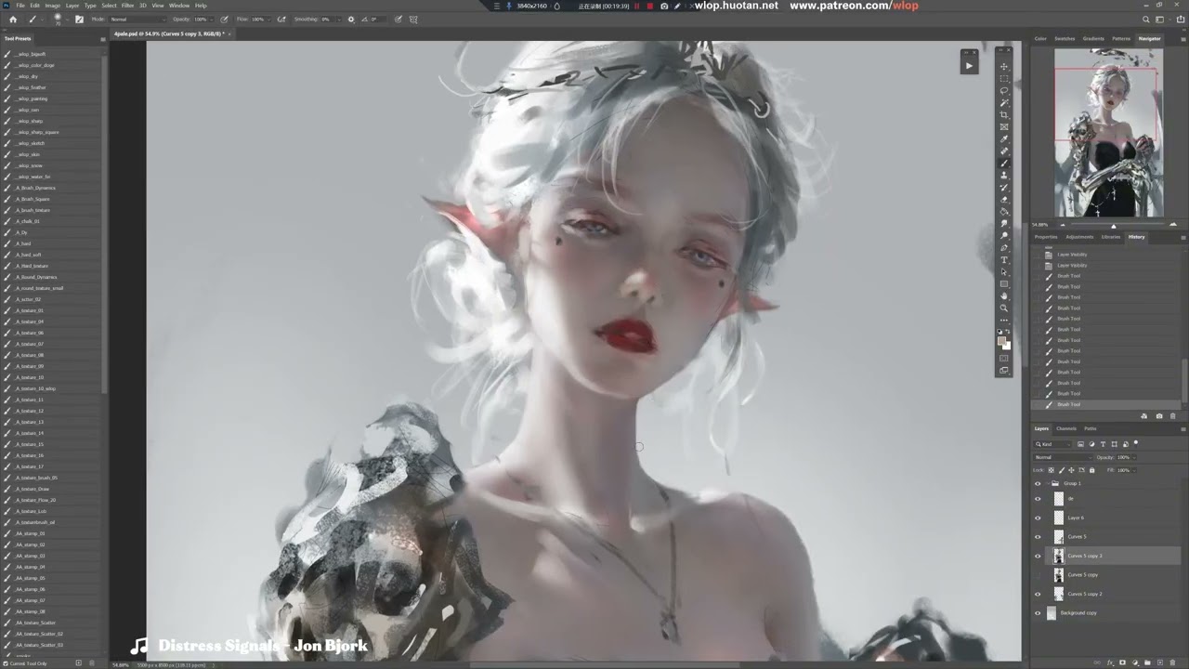Switch to the Channels tab
Screen dimensions: 1189x669
[x=1066, y=428]
